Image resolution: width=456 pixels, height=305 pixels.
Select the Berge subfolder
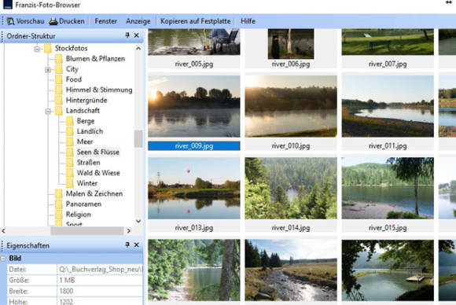click(x=86, y=121)
